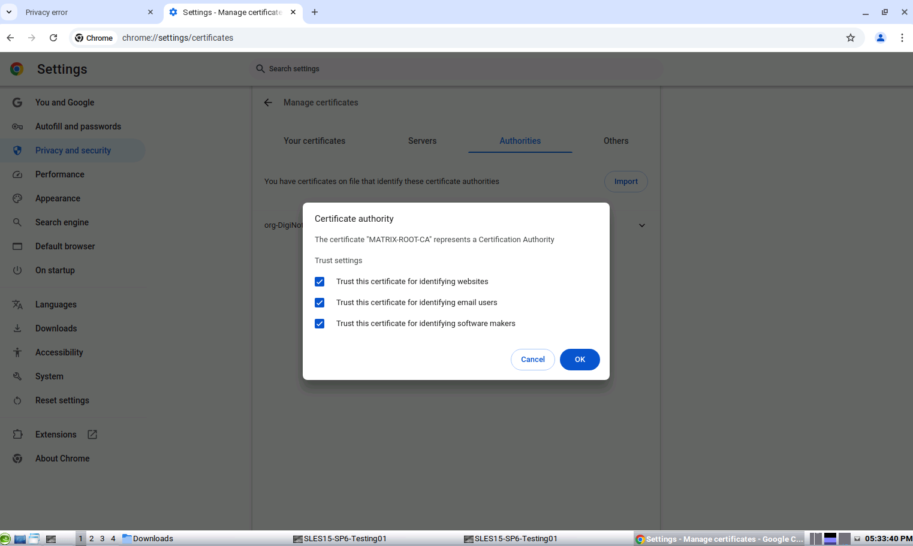Click the Google G icon in sidebar
Viewport: 913px width, 546px height.
(17, 102)
